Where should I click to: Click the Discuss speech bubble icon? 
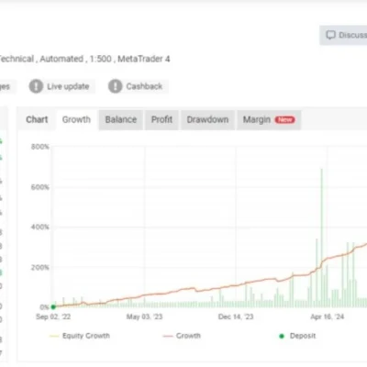coord(330,35)
